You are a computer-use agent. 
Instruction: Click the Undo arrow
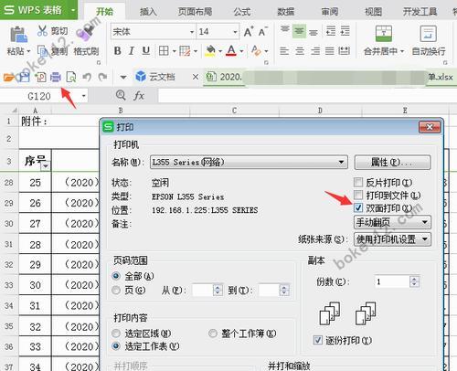coord(87,77)
